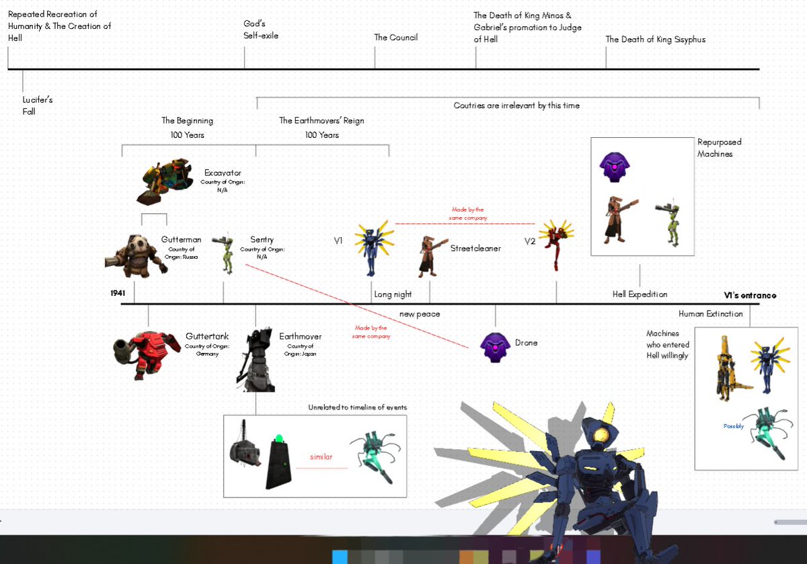Select the purple Drone image beside Drone label
The height and width of the screenshot is (564, 807).
[495, 347]
